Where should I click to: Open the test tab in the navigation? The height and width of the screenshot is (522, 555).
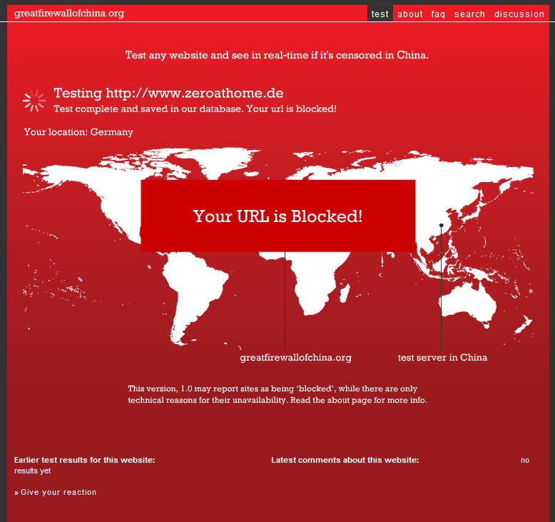[380, 14]
